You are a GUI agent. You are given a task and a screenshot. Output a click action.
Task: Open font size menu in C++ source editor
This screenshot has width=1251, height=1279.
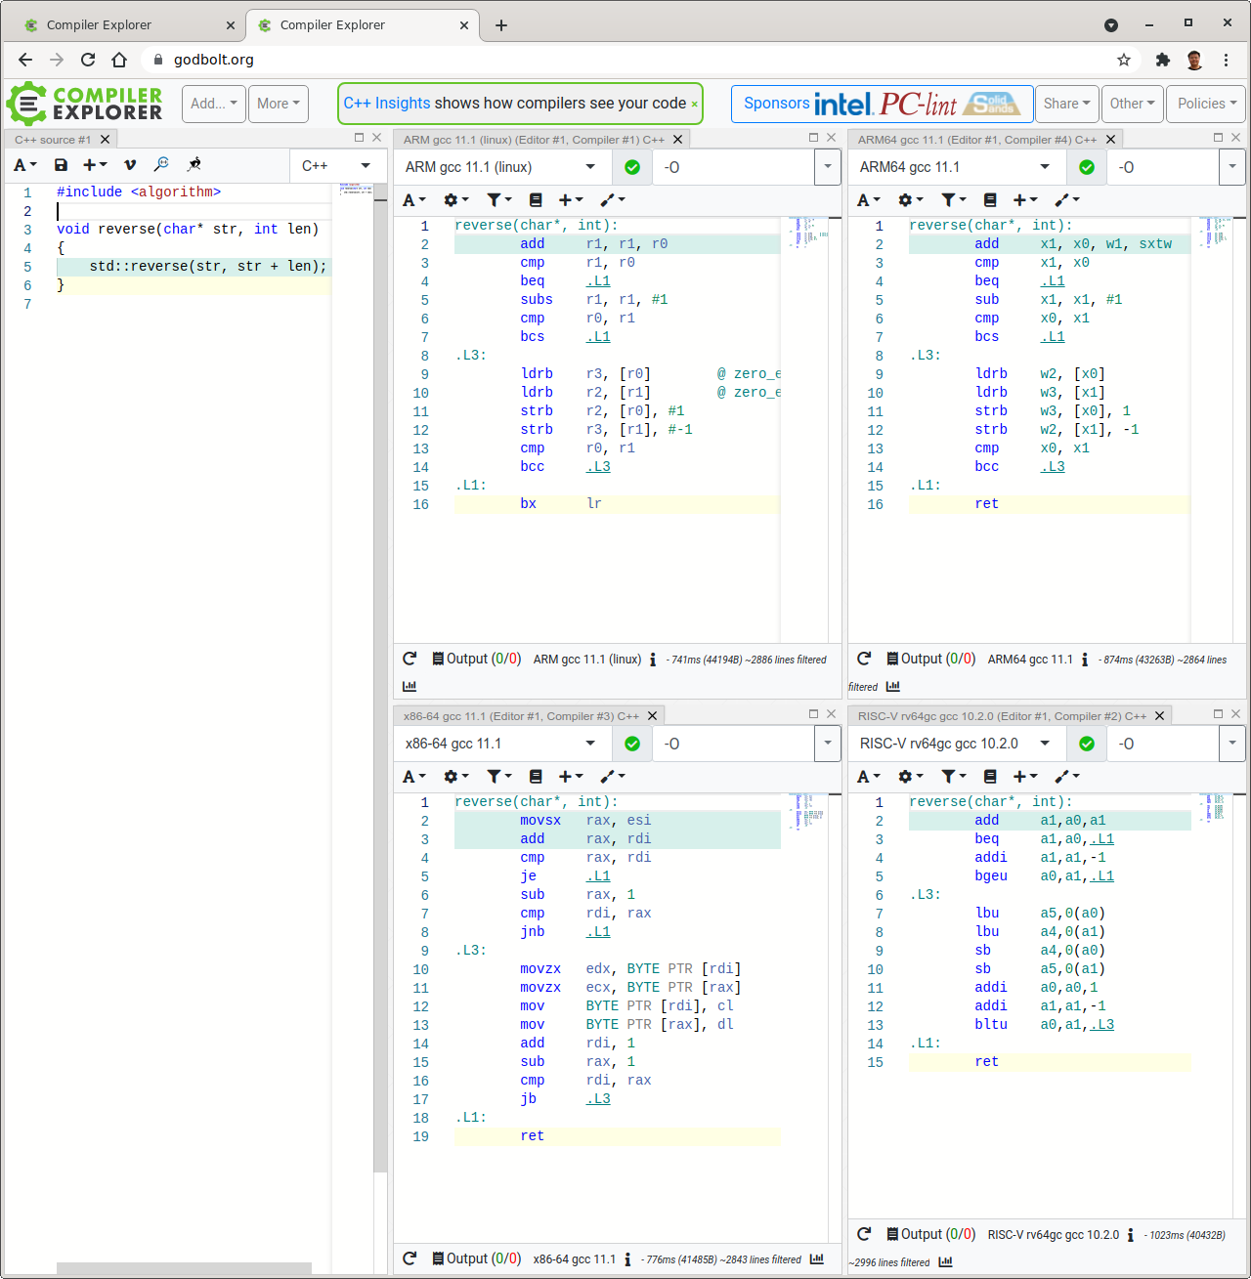click(x=24, y=165)
